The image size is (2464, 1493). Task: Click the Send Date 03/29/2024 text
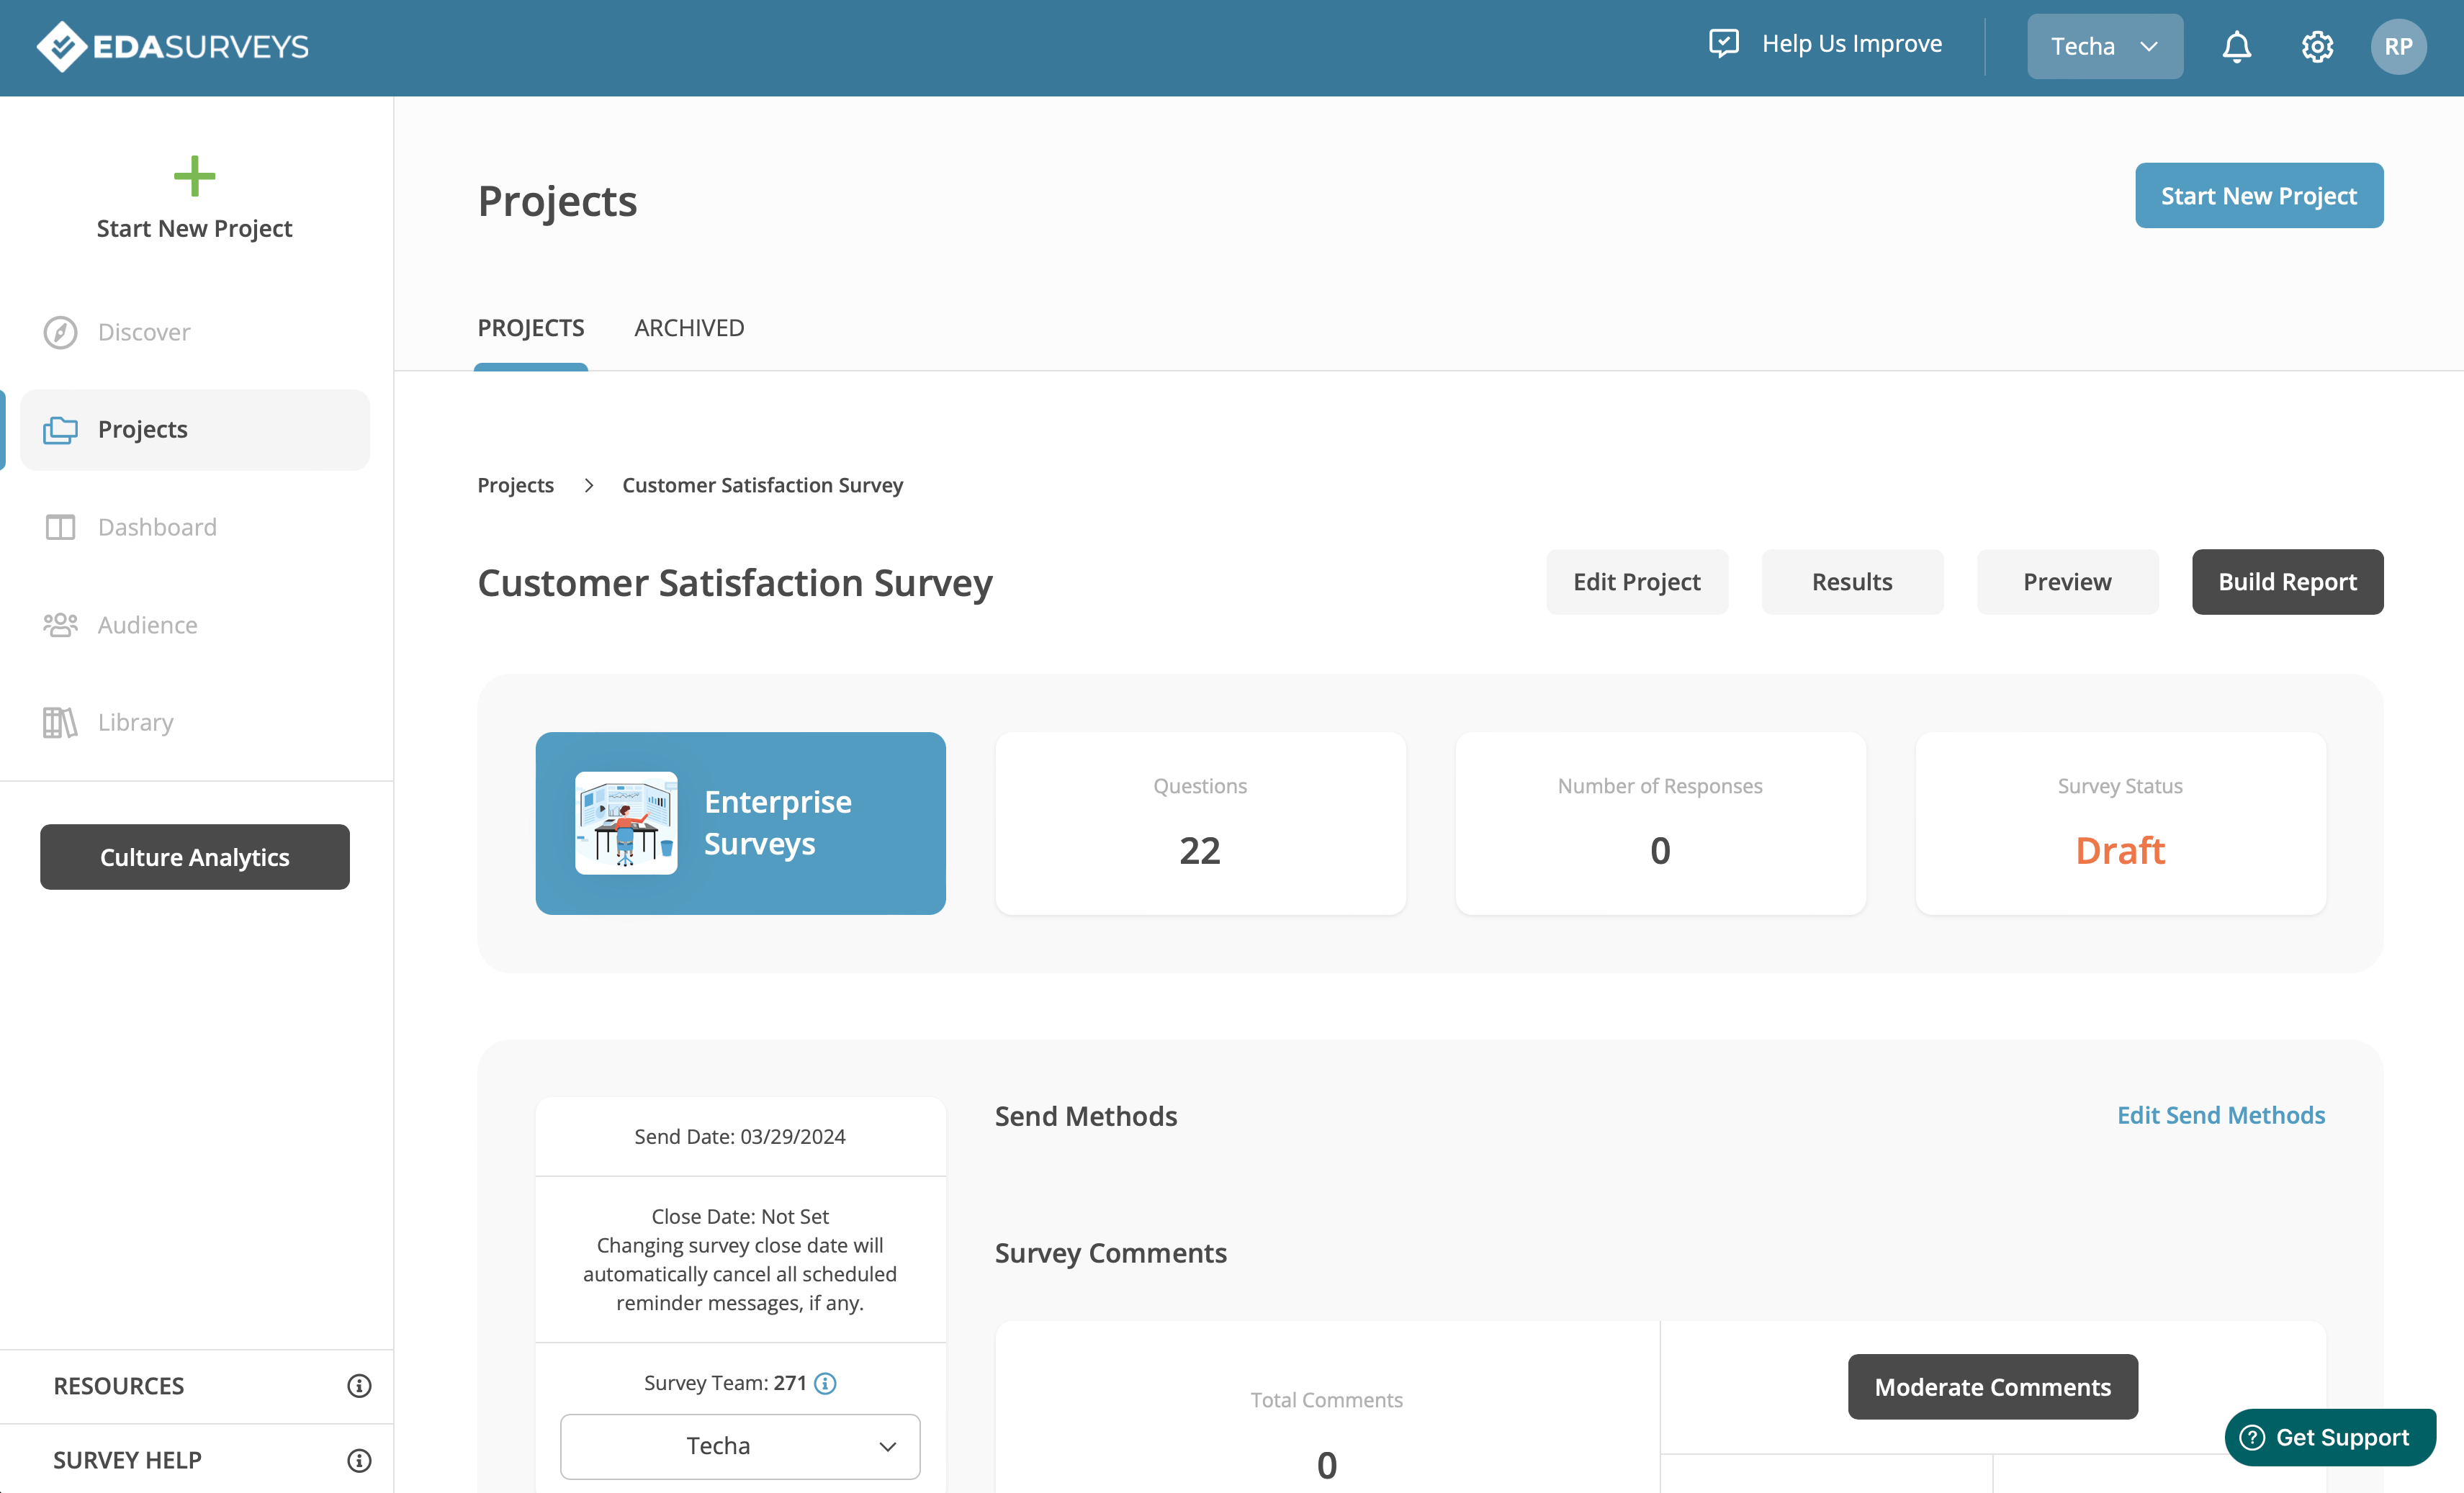click(740, 1137)
